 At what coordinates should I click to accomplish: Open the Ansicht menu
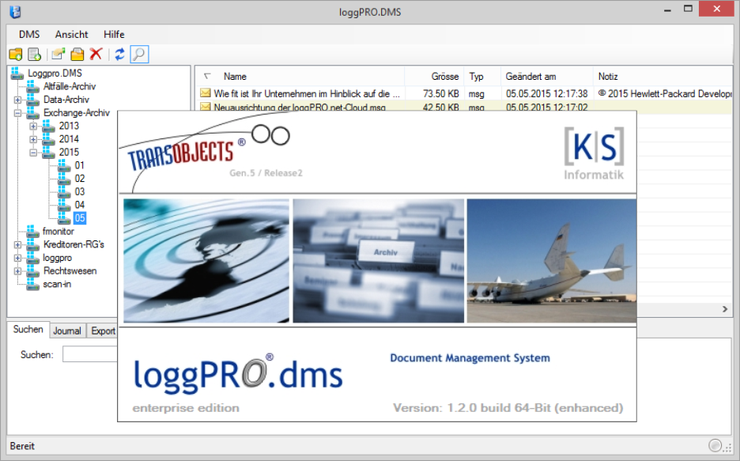[x=71, y=35]
